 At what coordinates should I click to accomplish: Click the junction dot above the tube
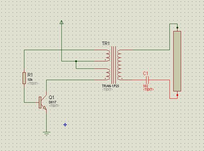177,28
